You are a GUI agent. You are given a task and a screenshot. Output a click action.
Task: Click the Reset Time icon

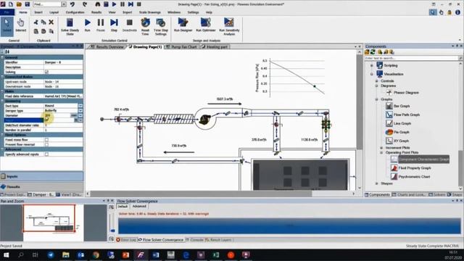tap(145, 22)
